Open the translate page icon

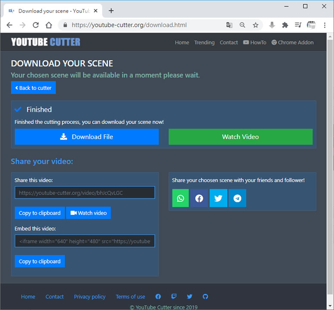point(229,25)
